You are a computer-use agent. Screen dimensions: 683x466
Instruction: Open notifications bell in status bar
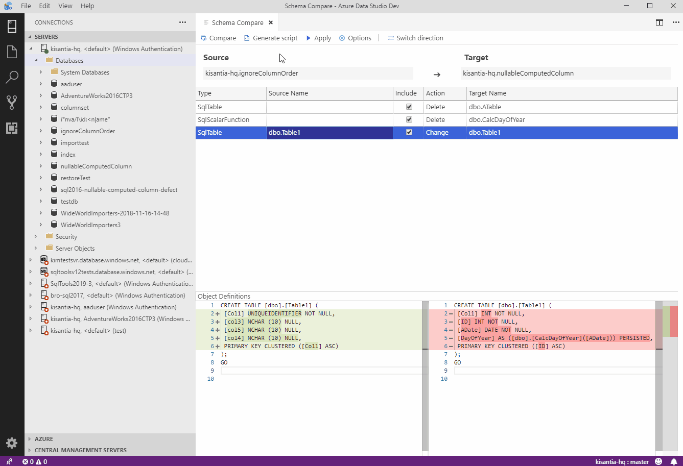click(674, 461)
